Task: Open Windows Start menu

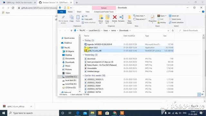Action: click(4, 113)
